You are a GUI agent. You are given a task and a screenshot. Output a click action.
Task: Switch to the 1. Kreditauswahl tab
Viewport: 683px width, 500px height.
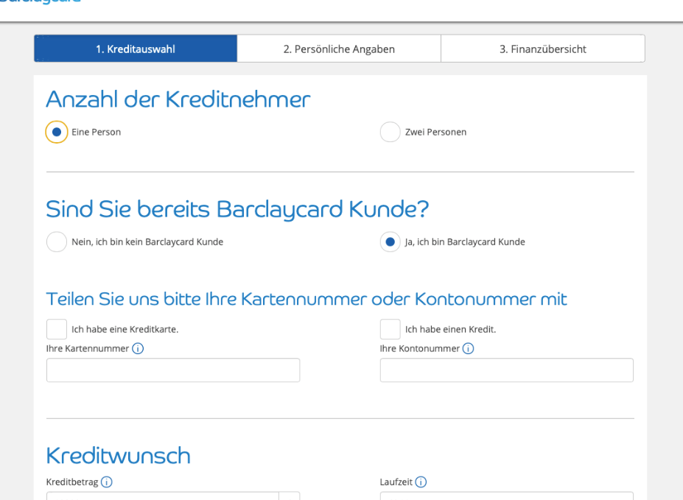coord(136,49)
